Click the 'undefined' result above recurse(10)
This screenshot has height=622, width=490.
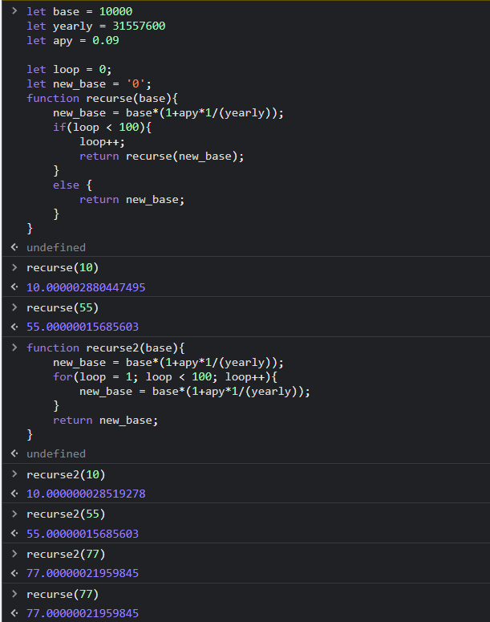[56, 247]
